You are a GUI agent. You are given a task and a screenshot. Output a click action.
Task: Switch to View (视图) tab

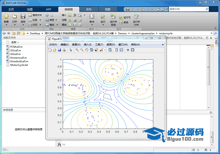[107, 10]
